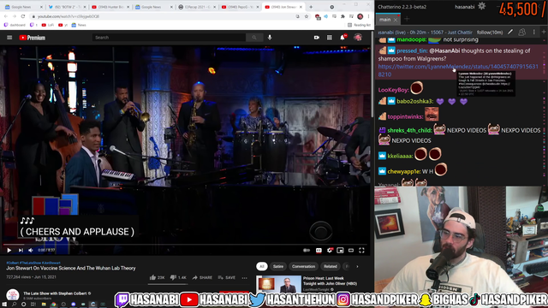
Task: Open more actions ellipsis under video
Action: point(244,278)
